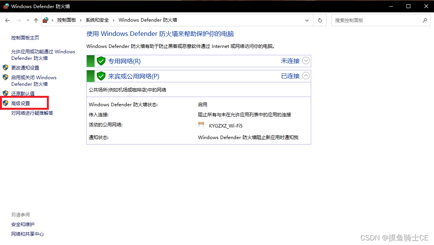Viewport: 434px width, 245px height.
Task: Open recent locations dropdown arrow
Action: (x=28, y=20)
